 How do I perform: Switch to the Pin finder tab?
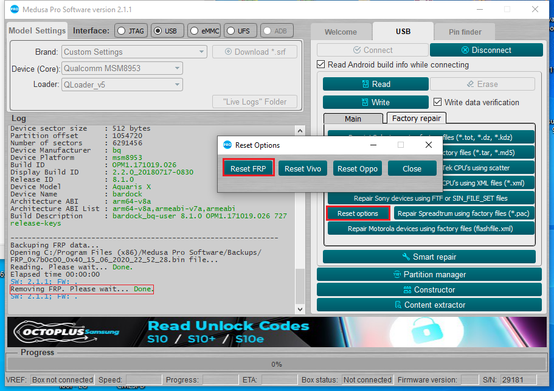click(465, 32)
